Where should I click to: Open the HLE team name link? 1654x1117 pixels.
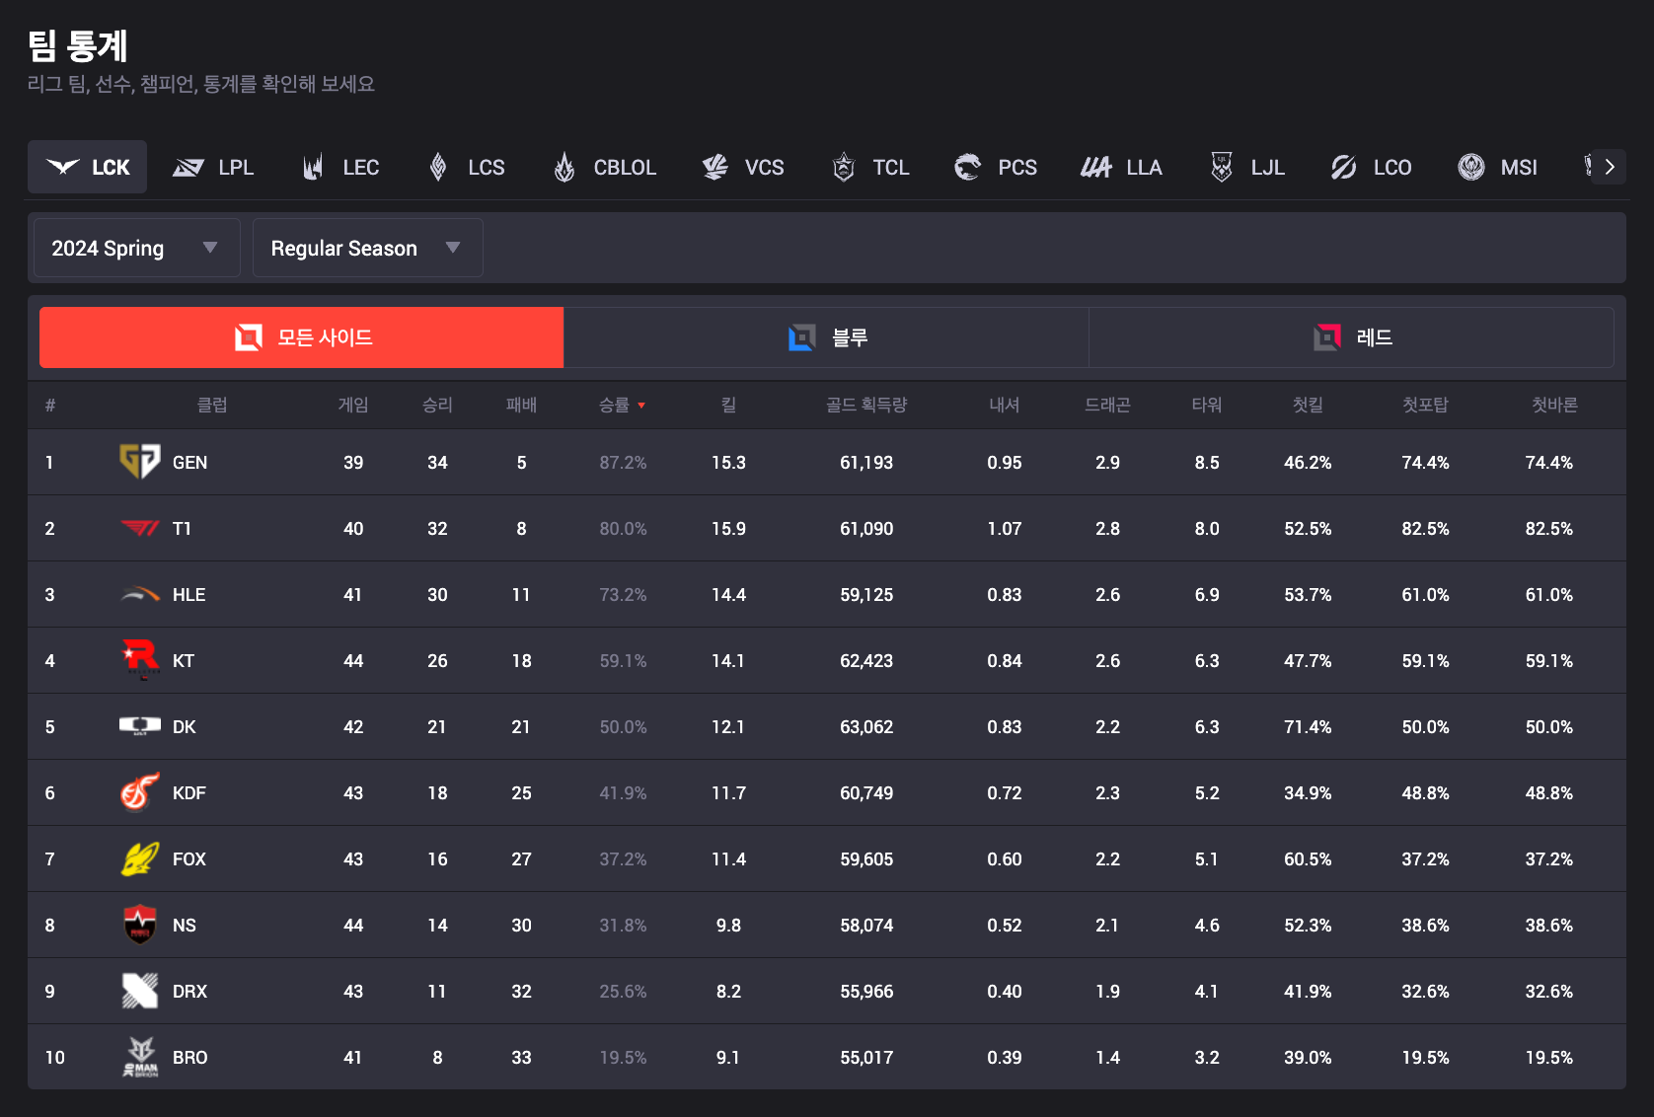(188, 594)
